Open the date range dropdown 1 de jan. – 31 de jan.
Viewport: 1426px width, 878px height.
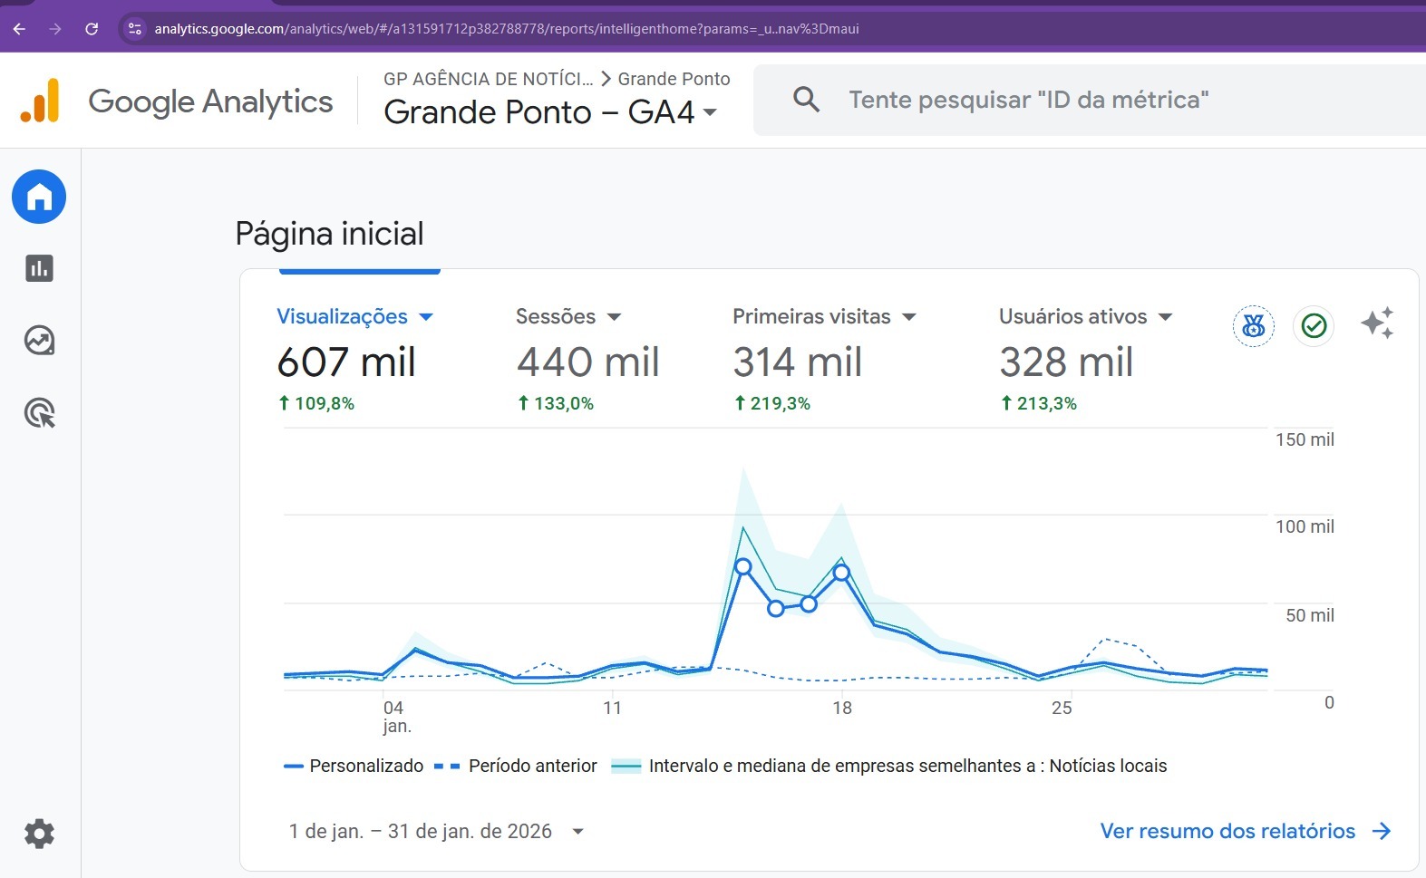436,831
